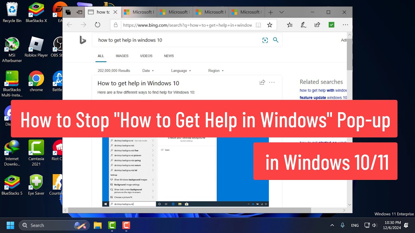The height and width of the screenshot is (233, 415).
Task: Focus the bing.com address bar
Action: pyautogui.click(x=187, y=25)
